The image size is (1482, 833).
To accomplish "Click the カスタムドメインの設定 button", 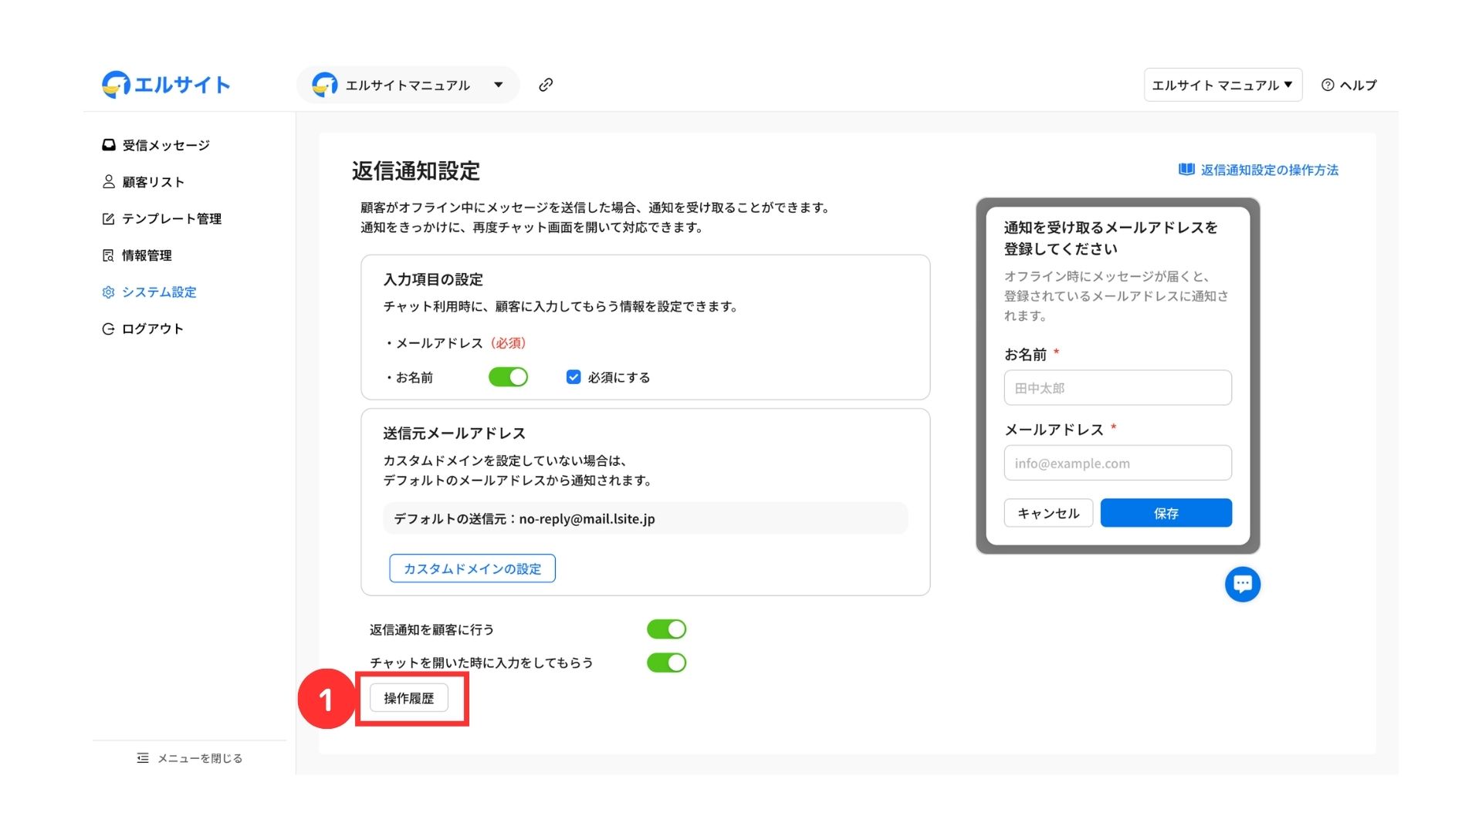I will click(472, 568).
